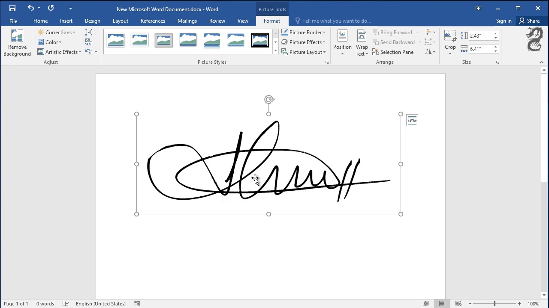Expand the Picture Styles gallery more arrow

click(x=275, y=51)
